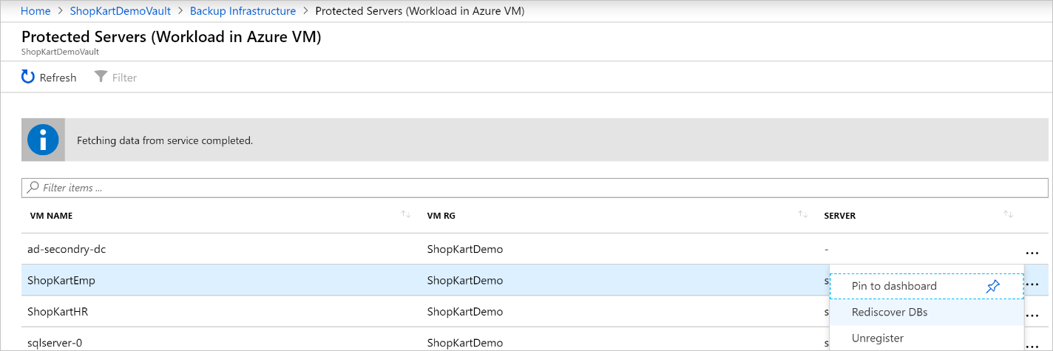
Task: Choose Unregister in the context menu
Action: pyautogui.click(x=878, y=338)
